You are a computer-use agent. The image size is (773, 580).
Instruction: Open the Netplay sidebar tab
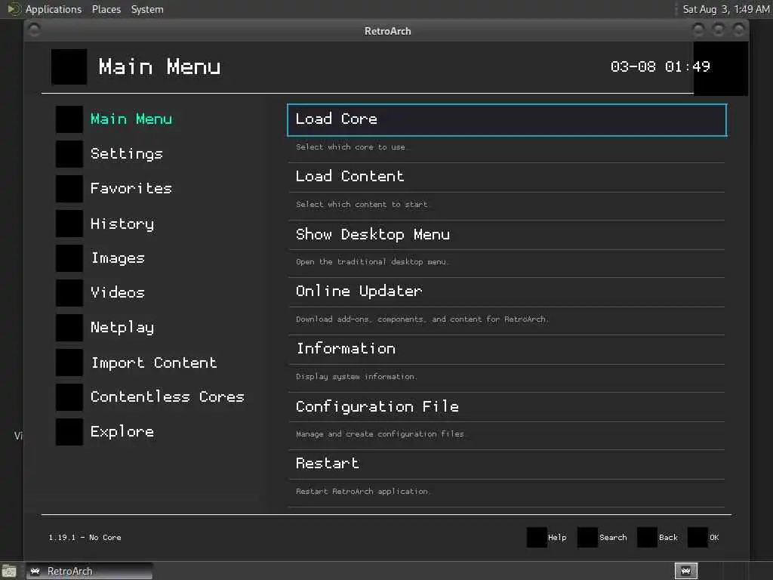pos(122,328)
